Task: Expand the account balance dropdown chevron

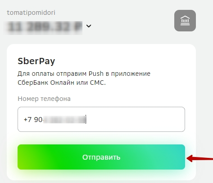Action: pyautogui.click(x=89, y=26)
